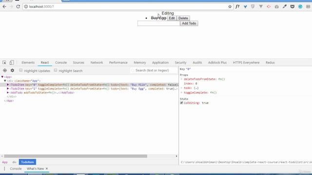Collapse the App root node

pyautogui.click(x=2, y=77)
